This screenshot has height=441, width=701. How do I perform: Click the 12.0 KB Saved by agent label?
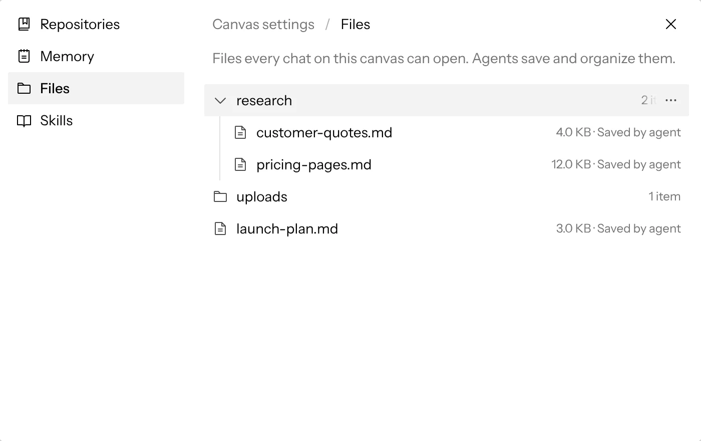click(x=616, y=164)
